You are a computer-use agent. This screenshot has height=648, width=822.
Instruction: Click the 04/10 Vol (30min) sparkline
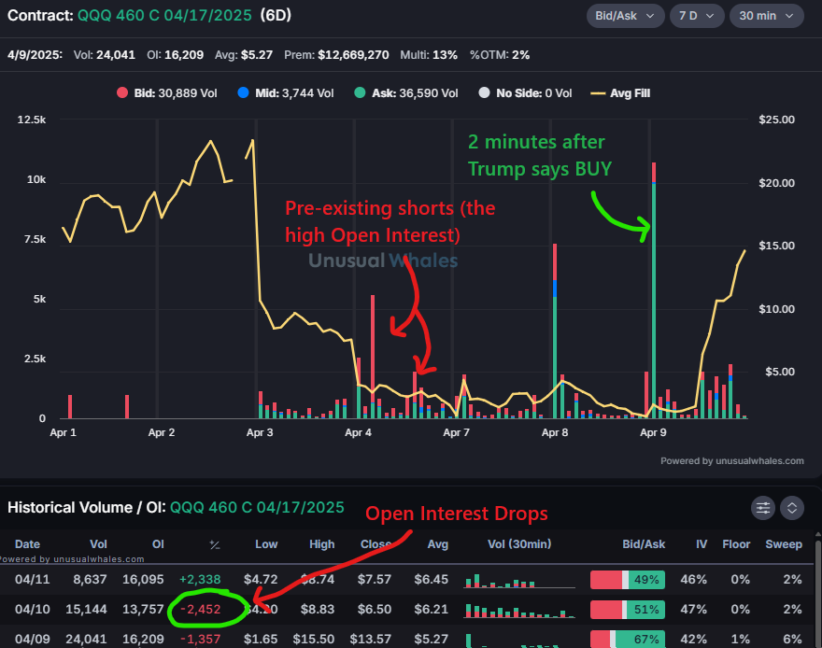point(519,611)
